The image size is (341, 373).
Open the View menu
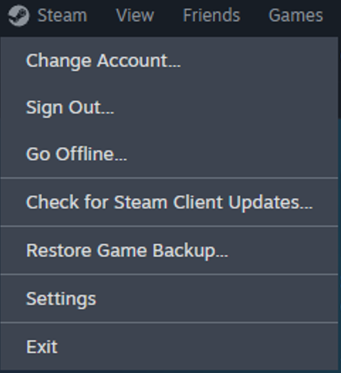(135, 15)
